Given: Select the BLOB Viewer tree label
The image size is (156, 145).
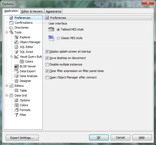Looking at the screenshot, I should pos(28,66).
